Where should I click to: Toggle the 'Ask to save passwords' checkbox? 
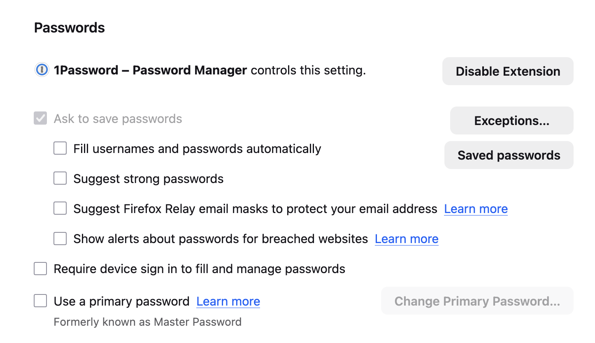point(40,119)
